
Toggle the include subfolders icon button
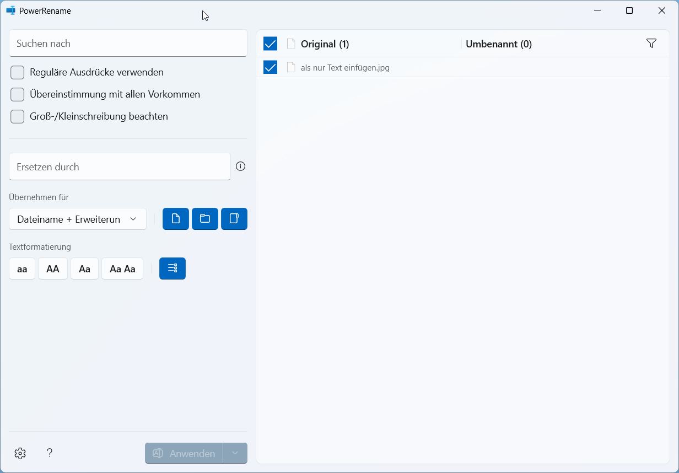point(234,219)
